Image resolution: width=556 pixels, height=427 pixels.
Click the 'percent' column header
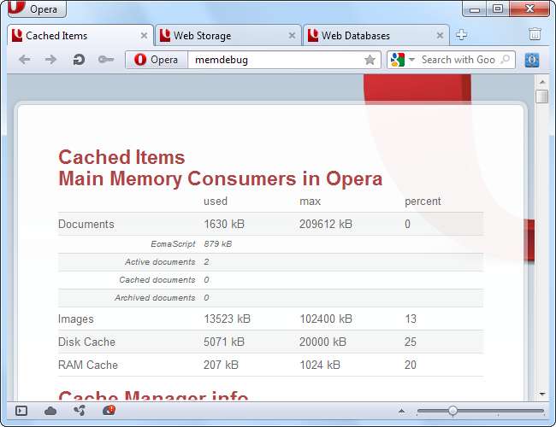coord(423,202)
